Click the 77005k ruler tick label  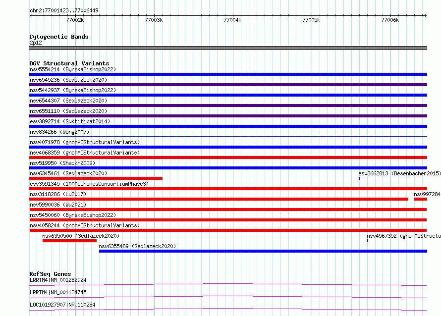tap(311, 20)
